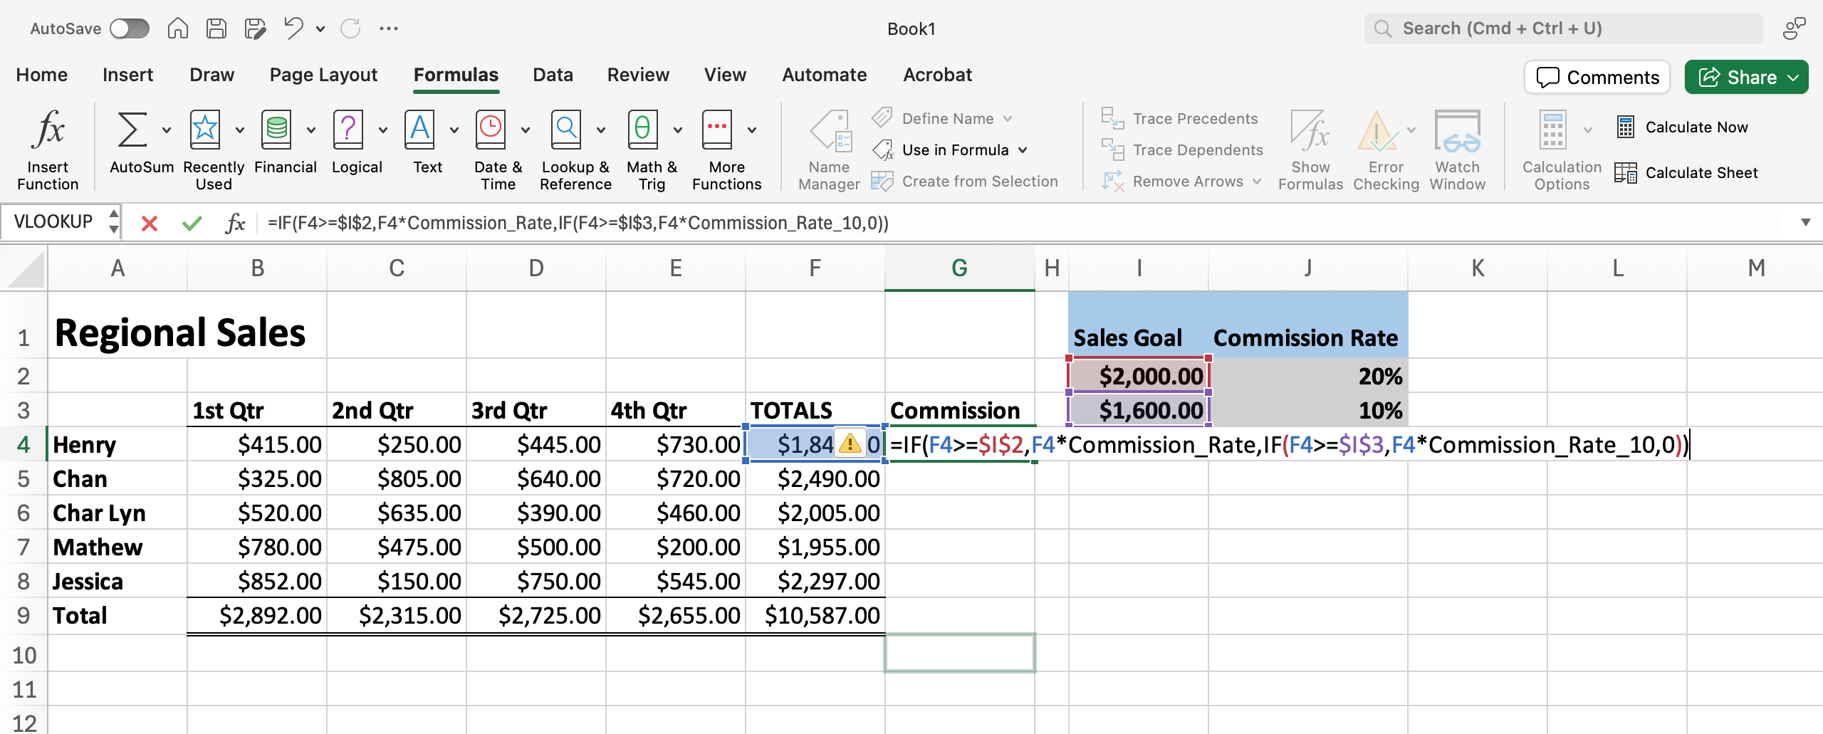Click the Home icon in title bar
The height and width of the screenshot is (734, 1823).
tap(178, 28)
